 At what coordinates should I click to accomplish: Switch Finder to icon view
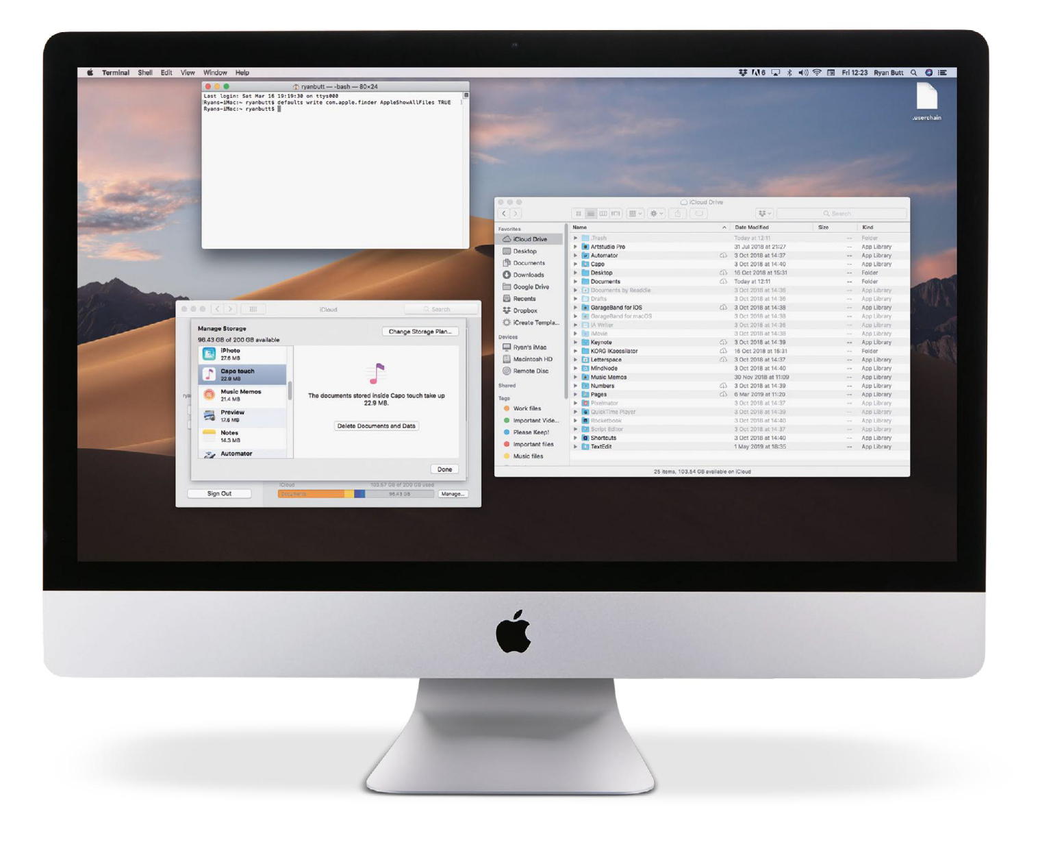tap(579, 214)
